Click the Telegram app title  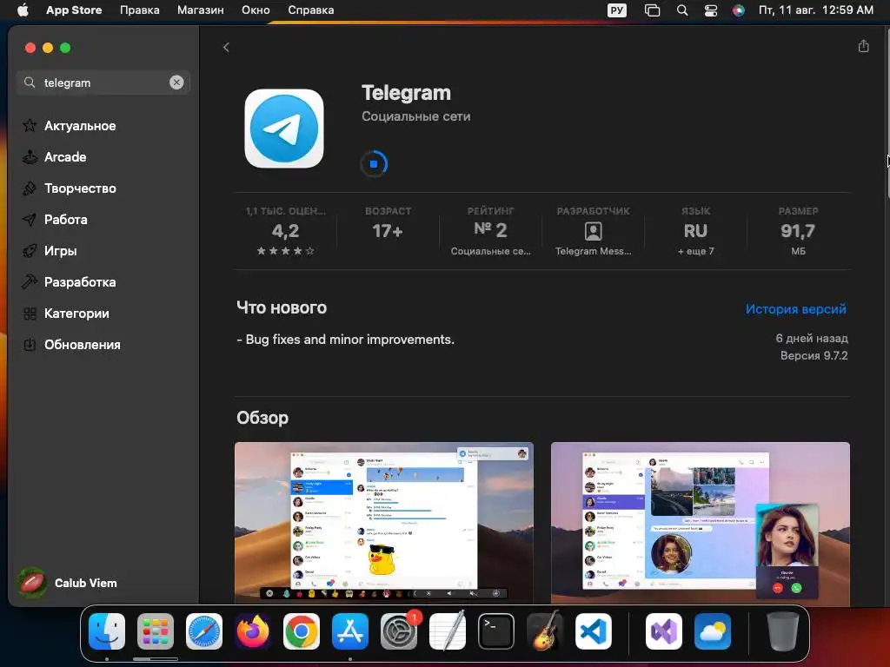(x=407, y=93)
